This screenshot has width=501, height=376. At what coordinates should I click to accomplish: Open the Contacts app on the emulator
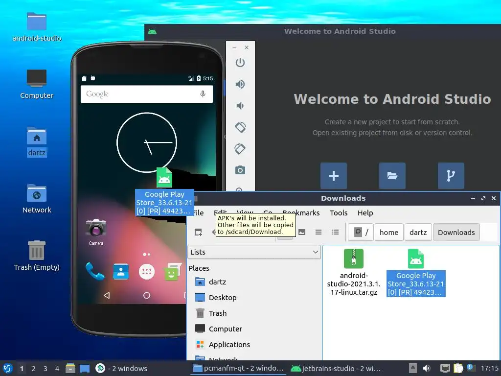[121, 272]
